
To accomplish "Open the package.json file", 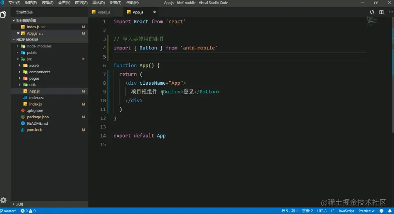I will tap(50, 117).
